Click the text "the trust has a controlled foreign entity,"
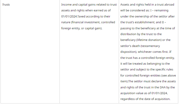 [x=148, y=58]
